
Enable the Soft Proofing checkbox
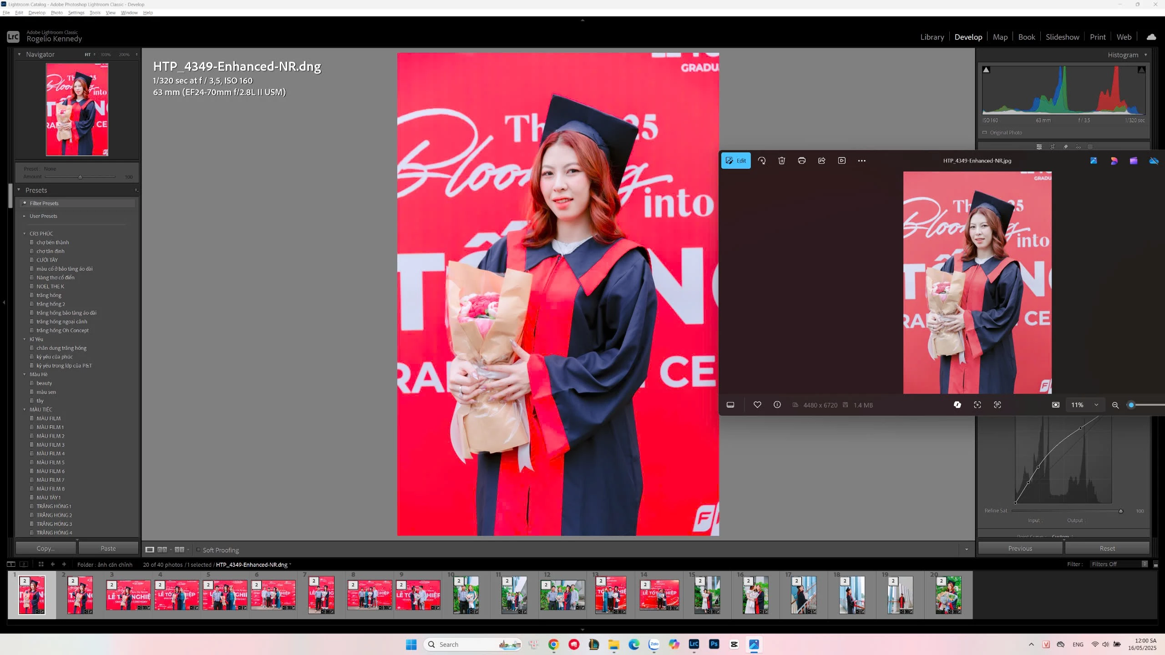click(x=198, y=549)
